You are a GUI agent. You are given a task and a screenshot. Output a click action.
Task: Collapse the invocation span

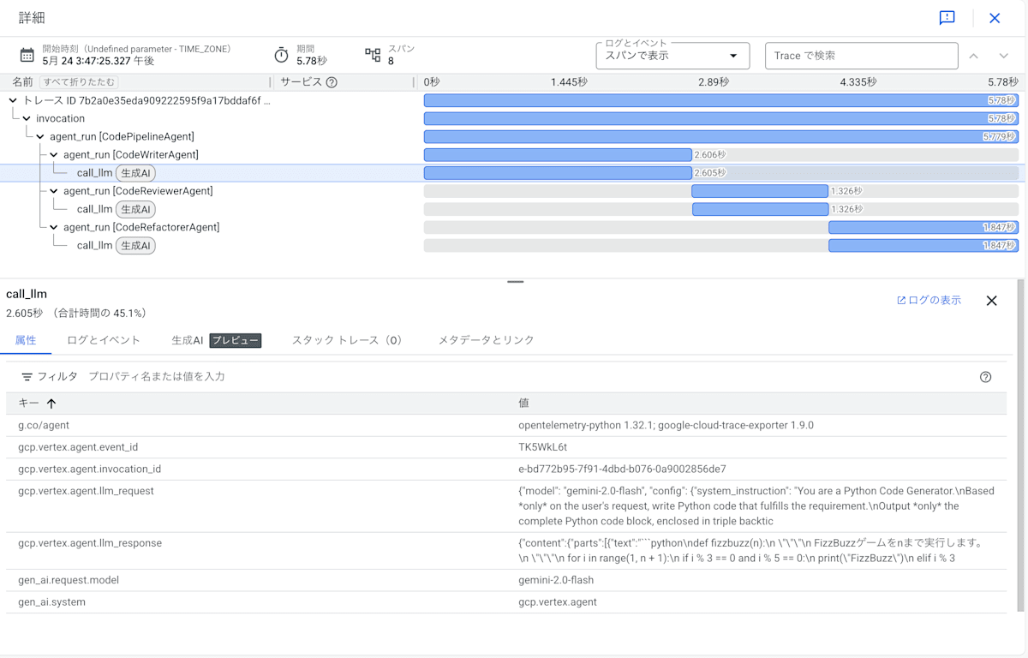[27, 118]
